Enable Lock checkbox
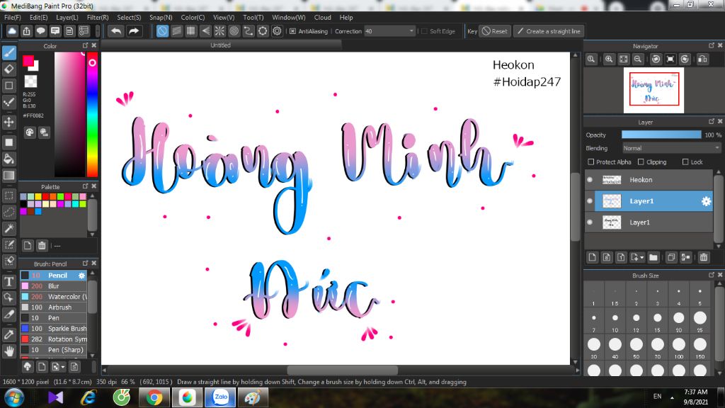 point(685,162)
